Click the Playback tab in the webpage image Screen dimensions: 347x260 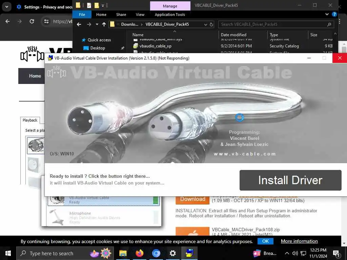point(30,120)
